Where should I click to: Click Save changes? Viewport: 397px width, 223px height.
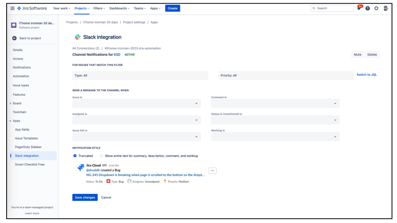[x=85, y=197]
